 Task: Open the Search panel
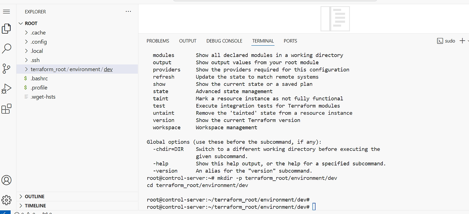[6, 48]
